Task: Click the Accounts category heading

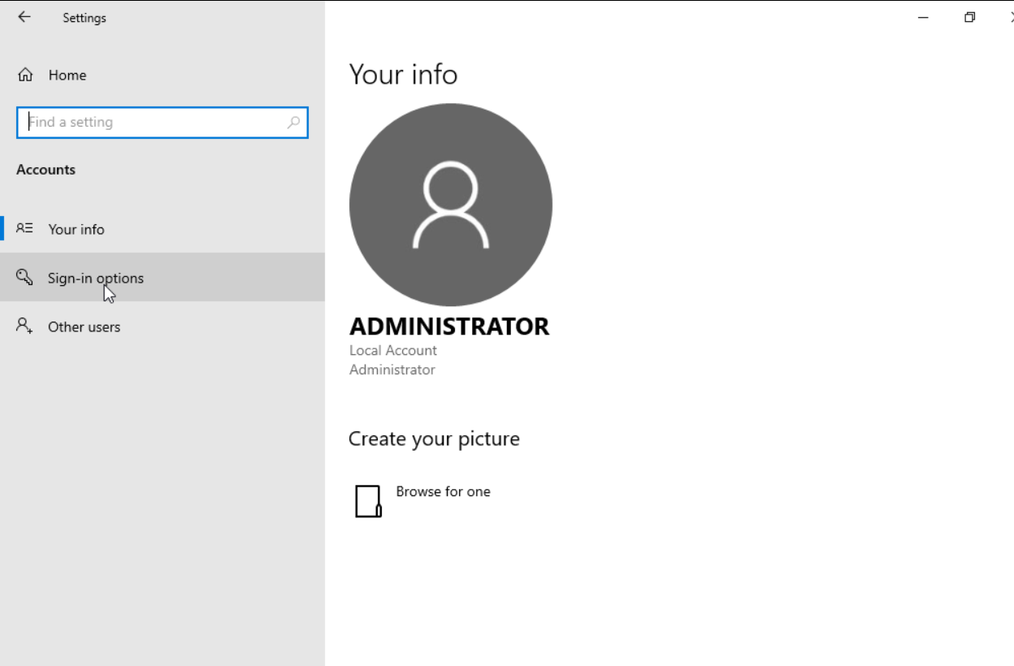Action: (45, 170)
